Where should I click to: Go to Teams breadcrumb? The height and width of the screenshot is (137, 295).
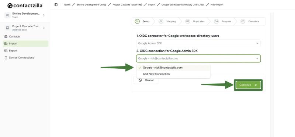[x=67, y=5]
